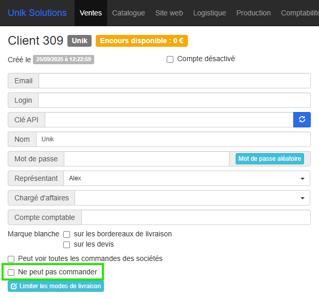319x299 pixels.
Task: Click the Compte comptable input field
Action: pyautogui.click(x=196, y=217)
